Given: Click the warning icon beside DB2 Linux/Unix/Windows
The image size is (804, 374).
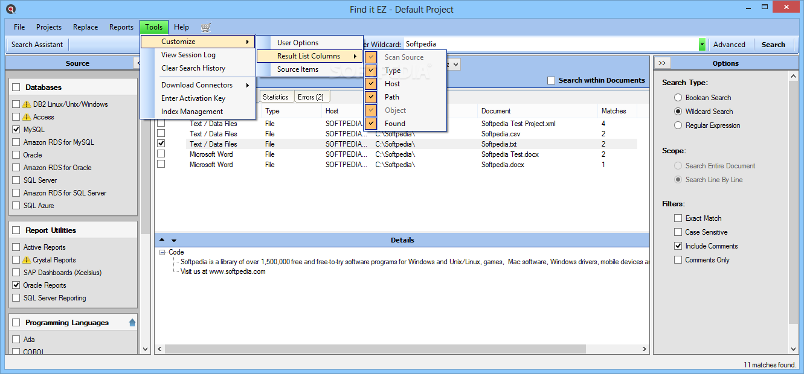Looking at the screenshot, I should (x=27, y=104).
